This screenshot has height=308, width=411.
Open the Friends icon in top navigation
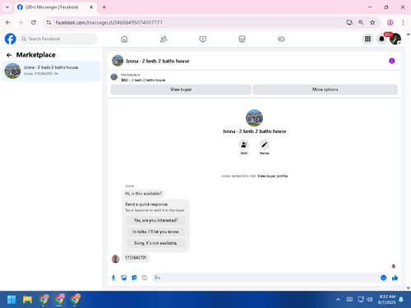pyautogui.click(x=164, y=39)
